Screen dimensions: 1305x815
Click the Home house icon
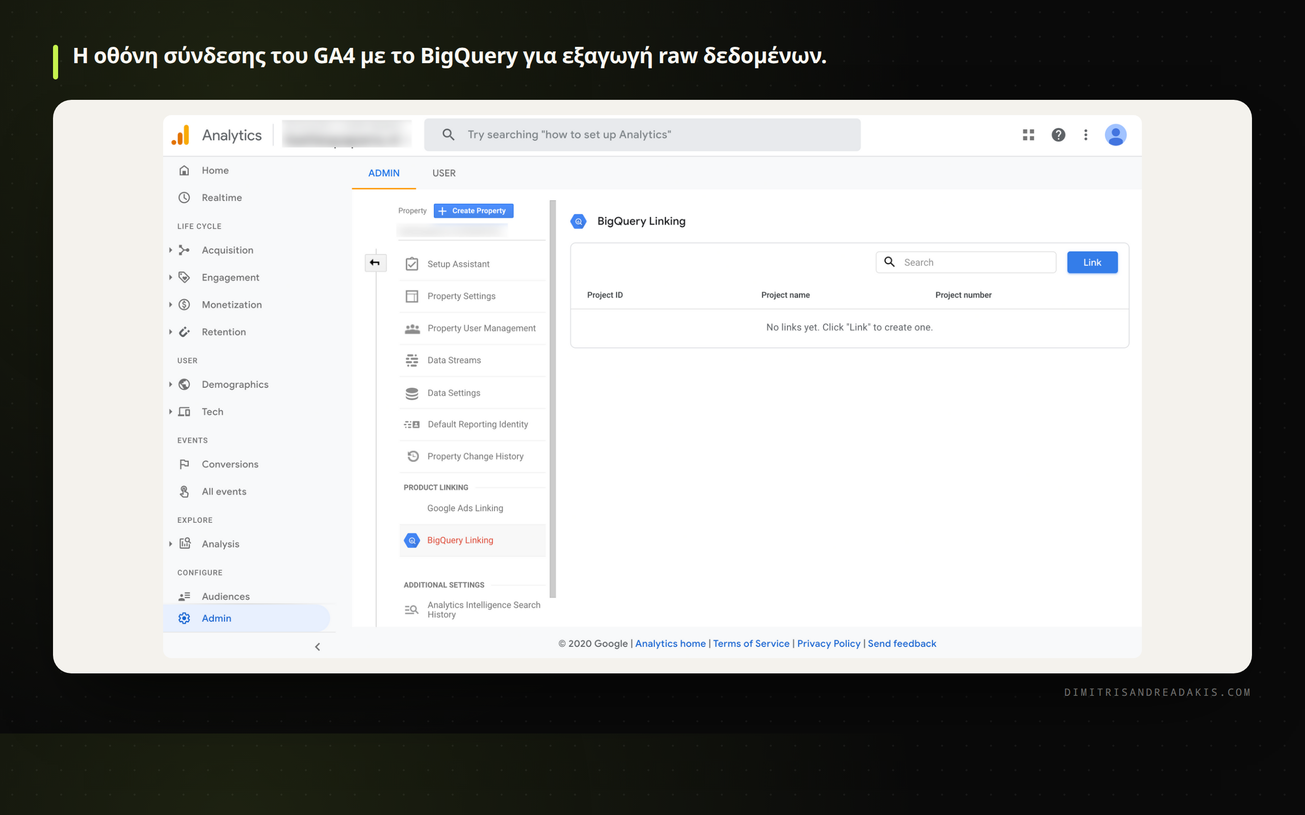[x=185, y=170]
